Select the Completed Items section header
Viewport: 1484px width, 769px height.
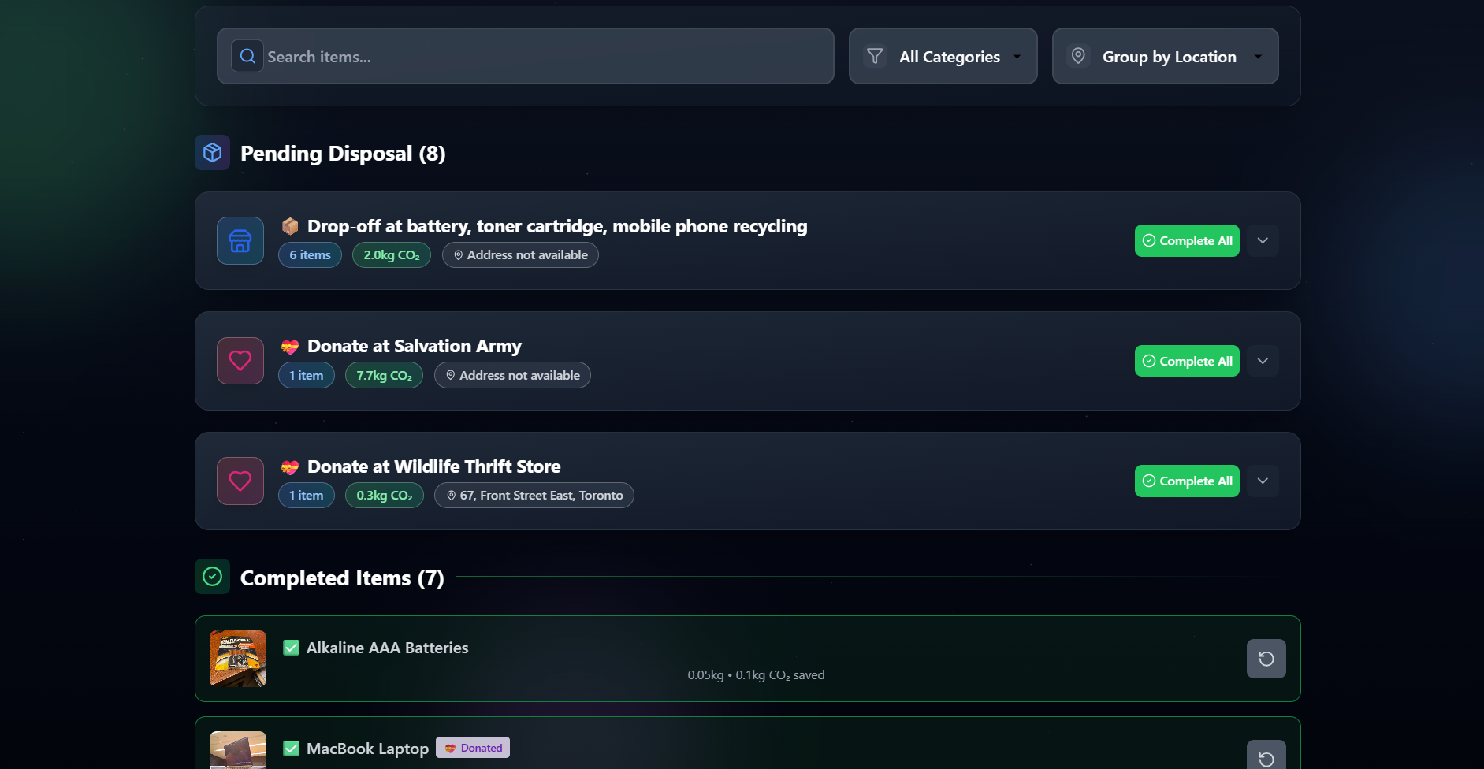point(341,577)
